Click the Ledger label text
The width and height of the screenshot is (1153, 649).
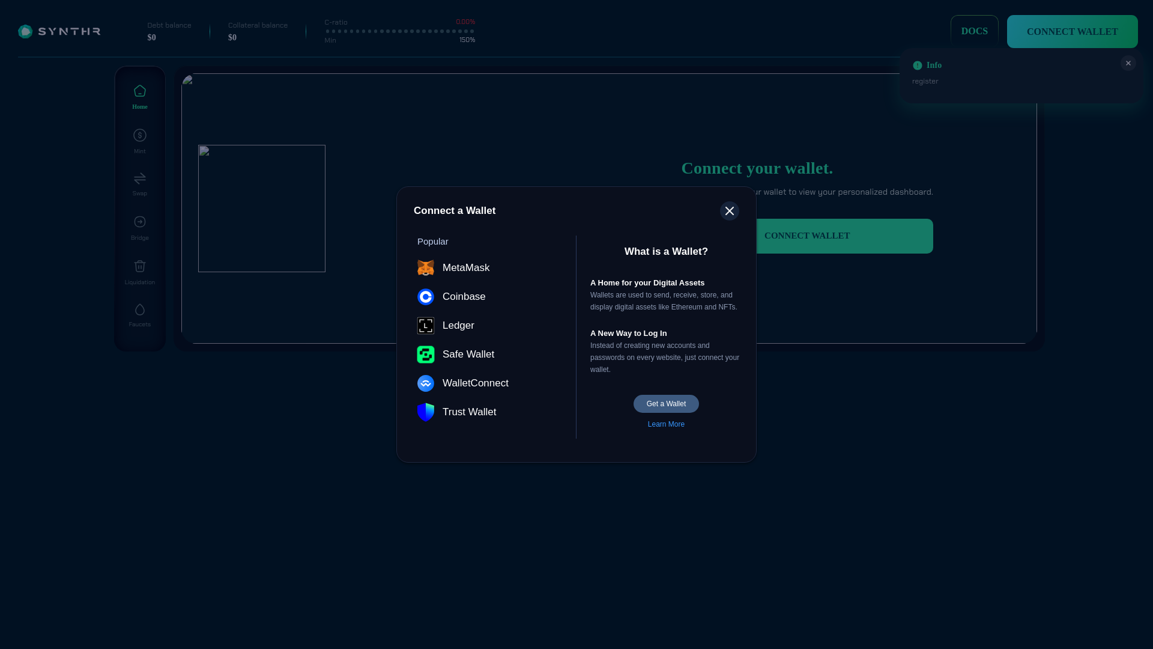[459, 326]
